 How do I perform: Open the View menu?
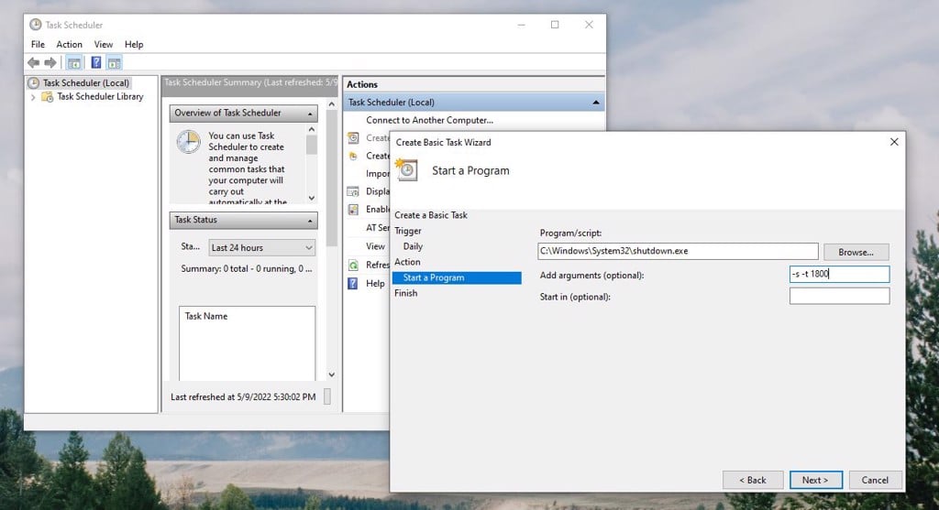point(103,44)
